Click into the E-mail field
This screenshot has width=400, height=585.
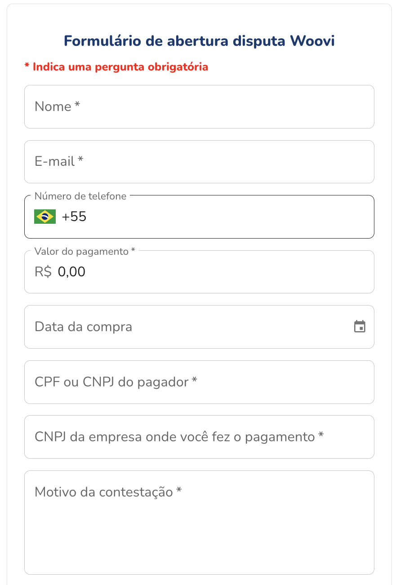199,162
